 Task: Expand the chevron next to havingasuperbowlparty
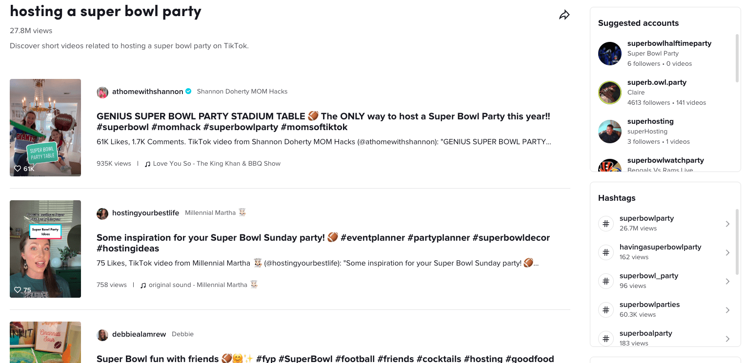click(x=727, y=252)
